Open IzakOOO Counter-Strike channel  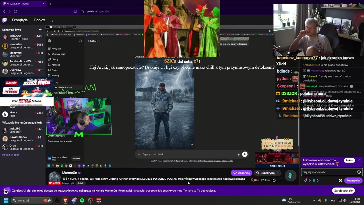click(22, 37)
